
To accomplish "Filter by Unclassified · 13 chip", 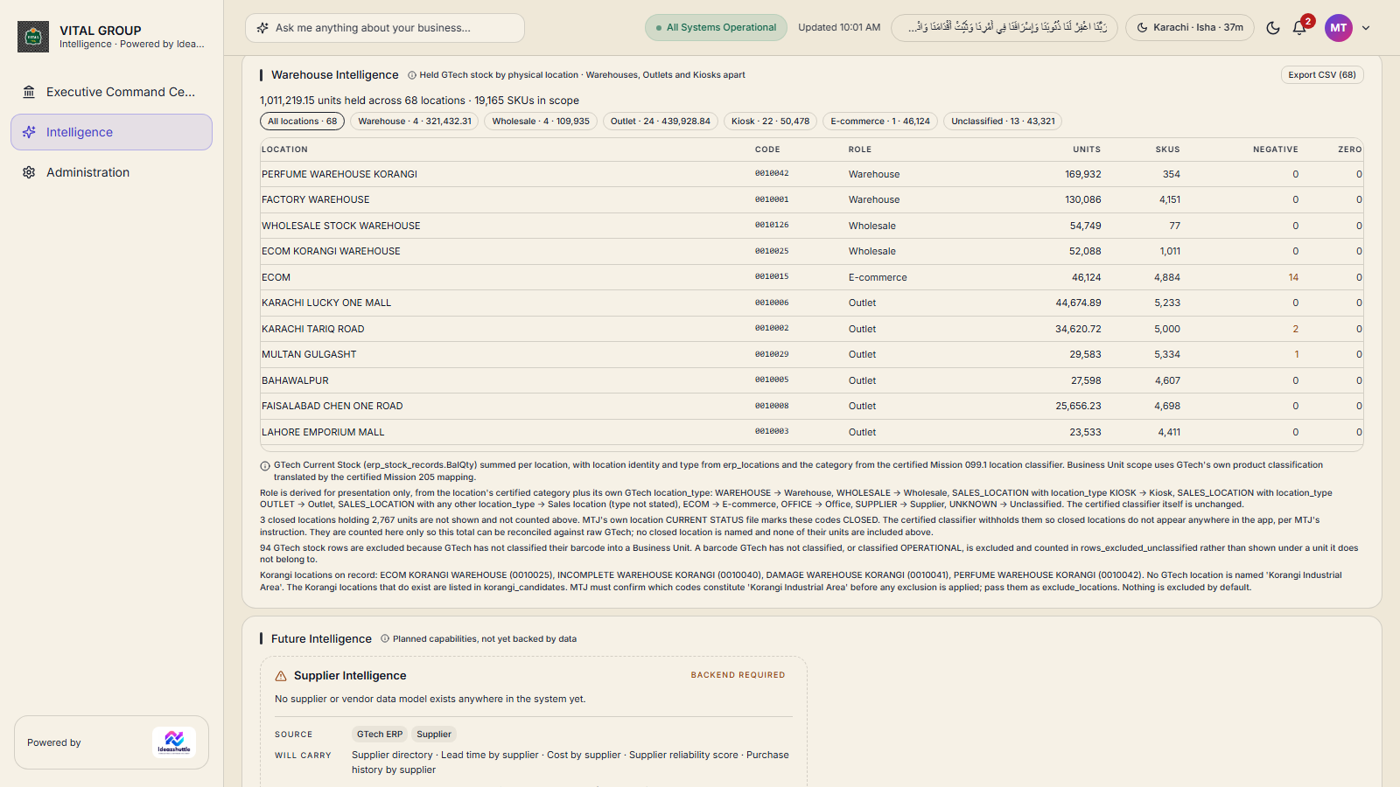I will [1003, 122].
